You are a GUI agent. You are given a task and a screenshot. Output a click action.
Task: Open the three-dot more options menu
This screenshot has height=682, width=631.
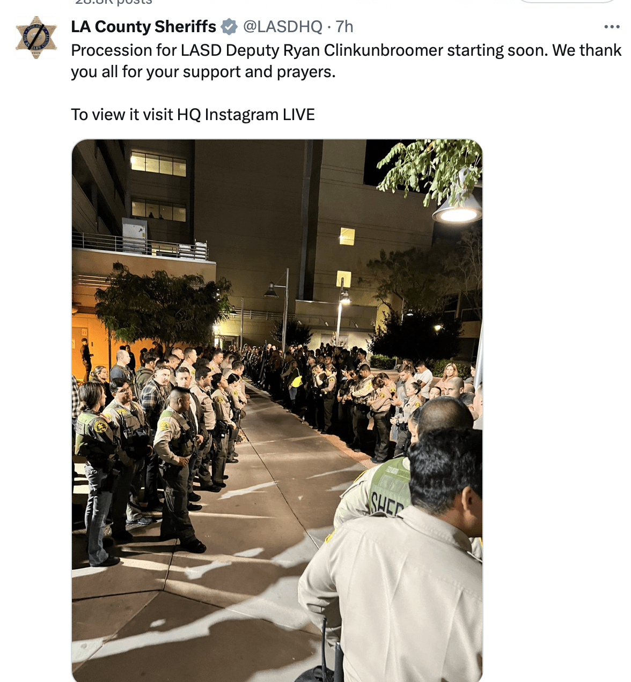tap(612, 27)
